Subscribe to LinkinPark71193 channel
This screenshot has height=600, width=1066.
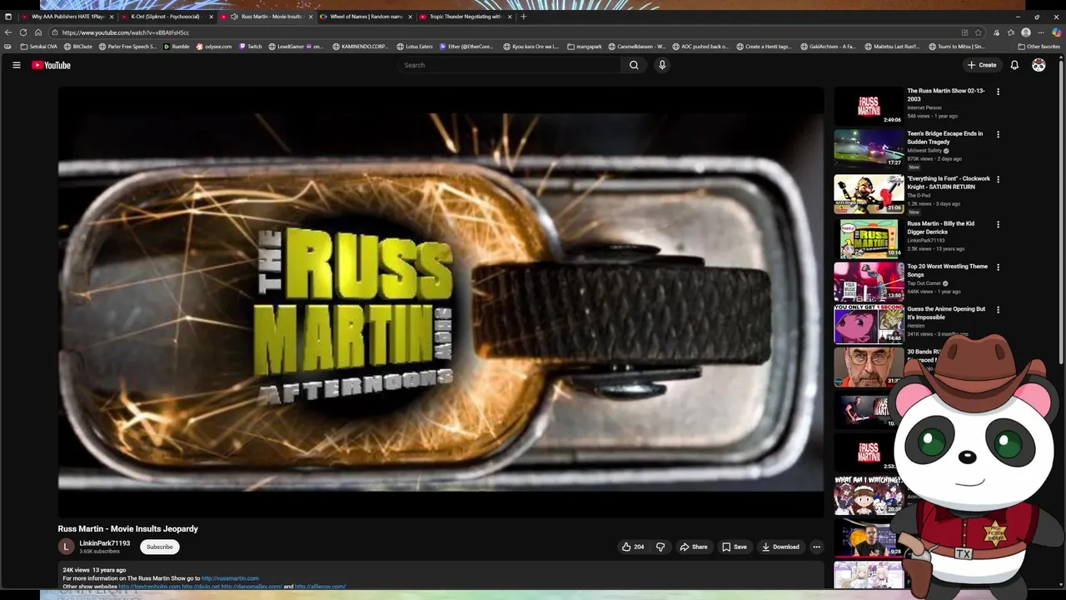160,547
